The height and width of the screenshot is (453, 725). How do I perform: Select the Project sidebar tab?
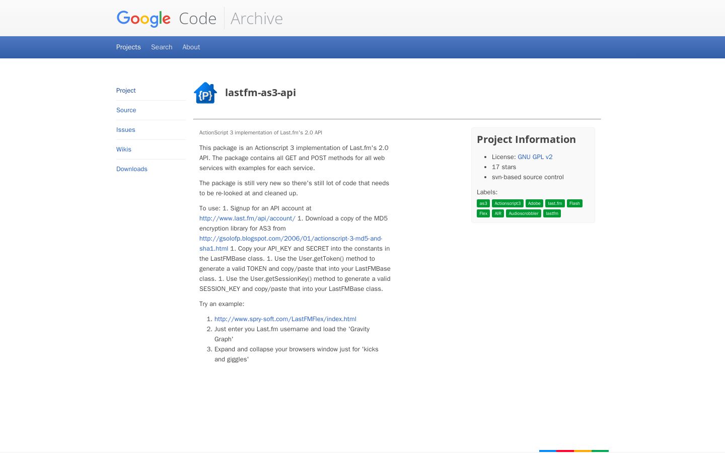(x=126, y=91)
